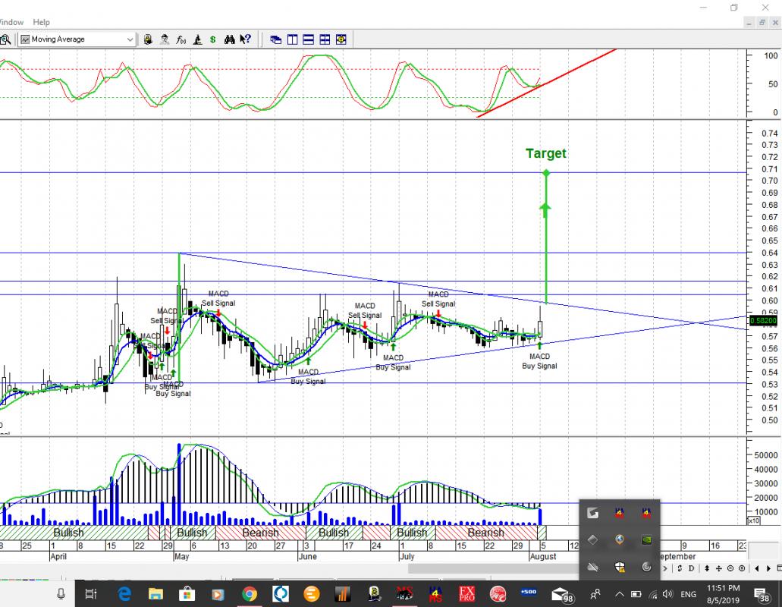The image size is (782, 607).
Task: Open the Expert Advisor detective icon
Action: pyautogui.click(x=165, y=39)
